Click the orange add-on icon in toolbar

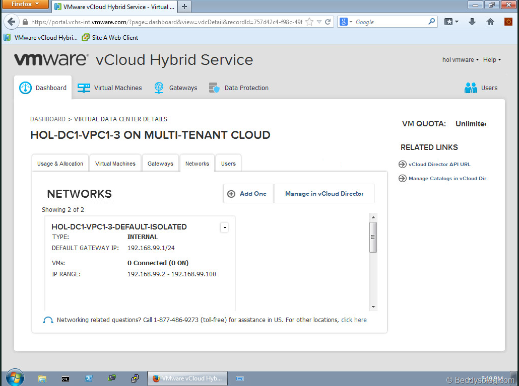pos(508,22)
